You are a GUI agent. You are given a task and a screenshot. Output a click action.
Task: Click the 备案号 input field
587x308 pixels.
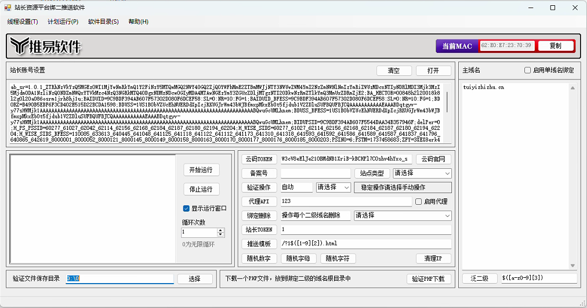[x=316, y=173]
